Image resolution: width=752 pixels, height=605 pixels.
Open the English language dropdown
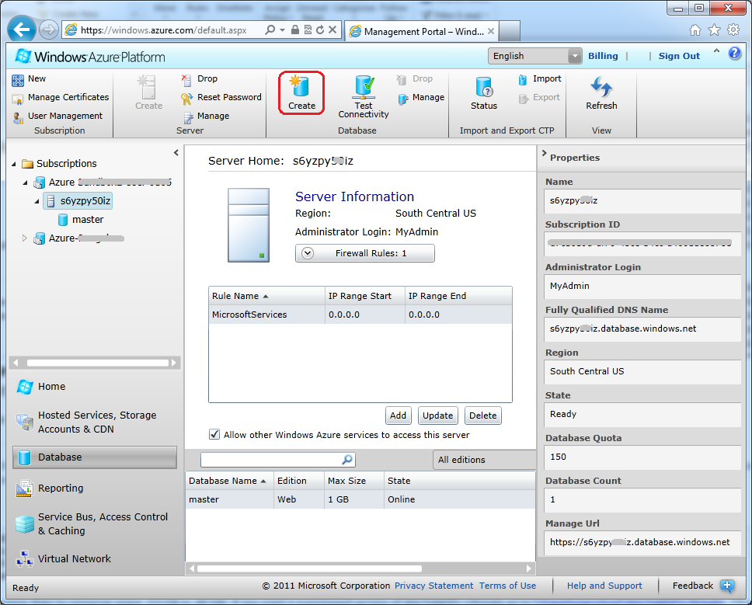pyautogui.click(x=534, y=56)
